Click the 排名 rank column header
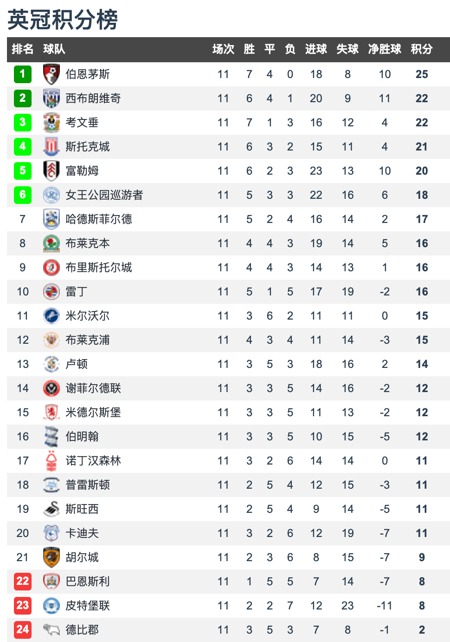Screen dimensions: 450x642 (x=23, y=49)
